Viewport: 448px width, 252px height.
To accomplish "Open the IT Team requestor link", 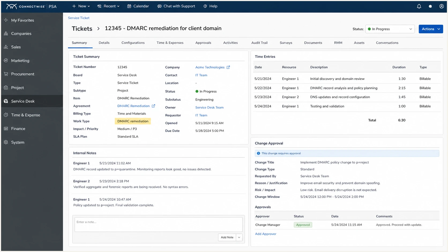I will pos(201,115).
